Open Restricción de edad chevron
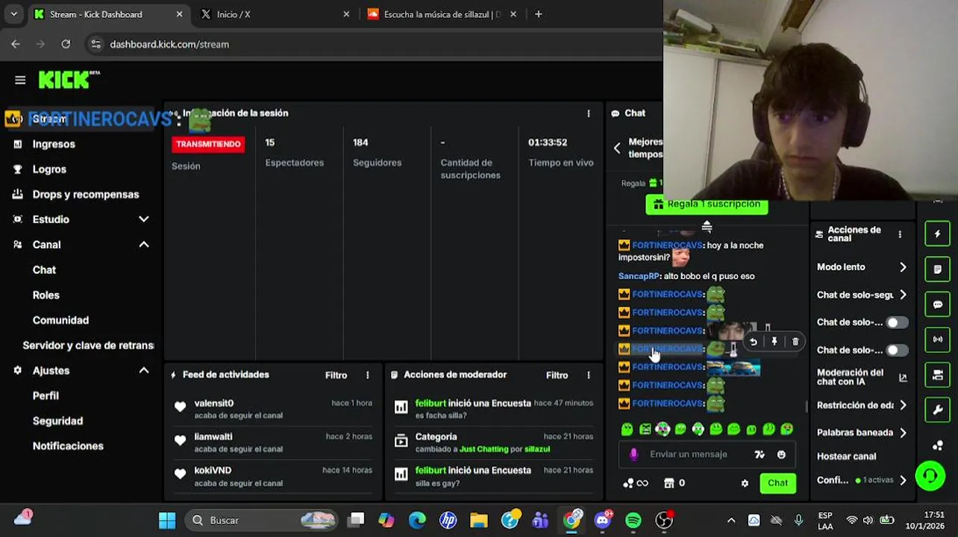Screen dimensions: 958x537 click(903, 405)
